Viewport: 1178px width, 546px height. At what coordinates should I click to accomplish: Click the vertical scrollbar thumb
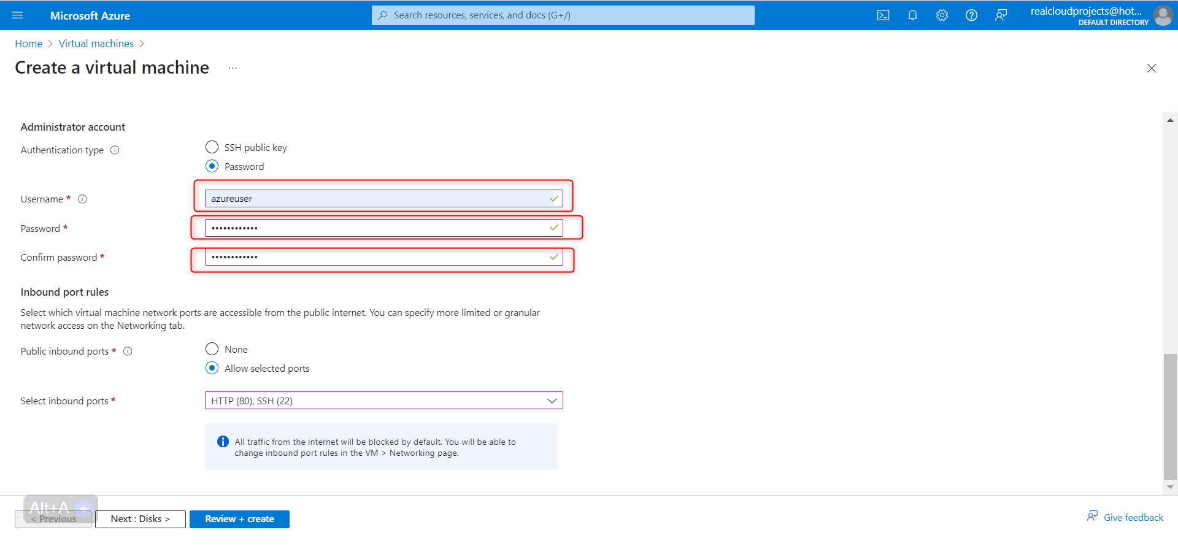1170,416
